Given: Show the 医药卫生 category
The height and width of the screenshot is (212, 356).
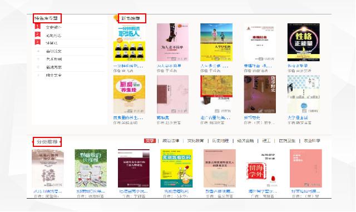Looking at the screenshot, I should tap(287, 141).
